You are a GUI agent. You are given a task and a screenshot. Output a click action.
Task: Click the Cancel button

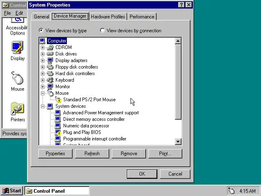[x=175, y=174]
